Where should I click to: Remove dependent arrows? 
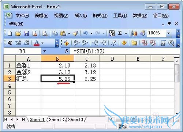pyautogui.click(x=104, y=43)
